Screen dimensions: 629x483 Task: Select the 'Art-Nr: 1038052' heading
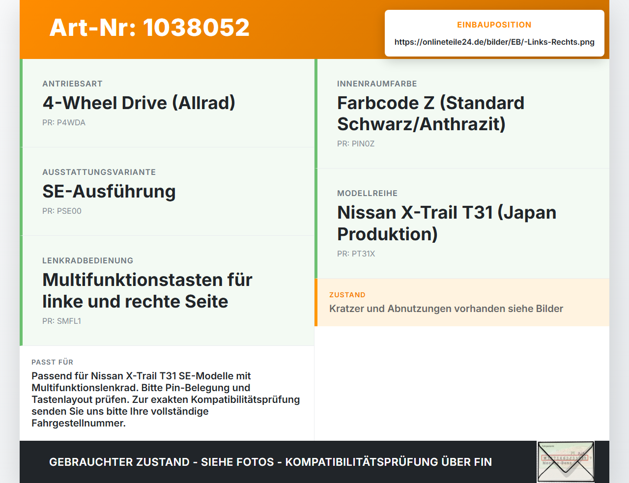click(149, 28)
